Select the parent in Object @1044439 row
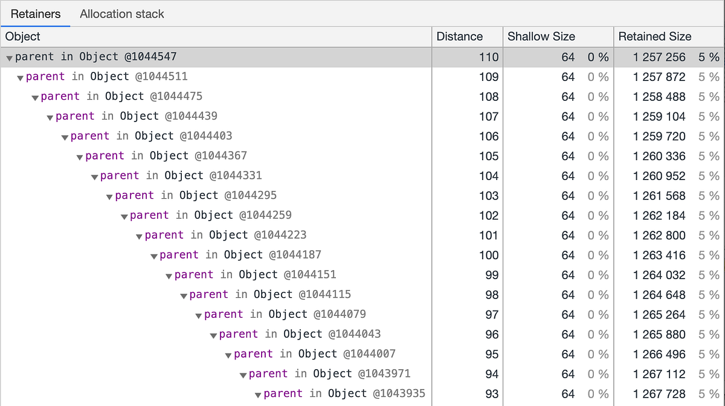Image resolution: width=725 pixels, height=406 pixels. (137, 116)
